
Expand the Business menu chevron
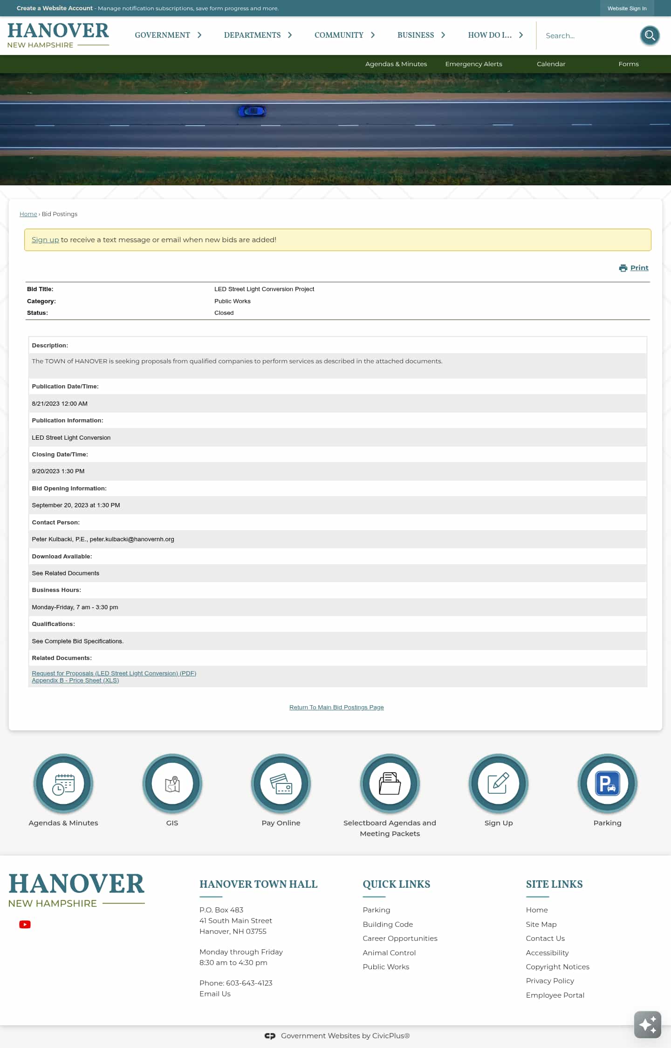(x=443, y=35)
